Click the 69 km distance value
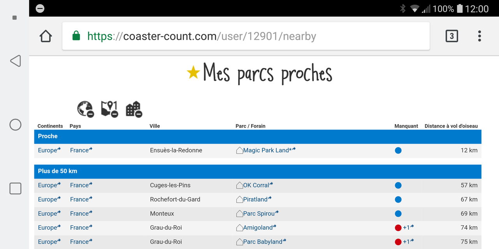The image size is (499, 249). point(469,213)
